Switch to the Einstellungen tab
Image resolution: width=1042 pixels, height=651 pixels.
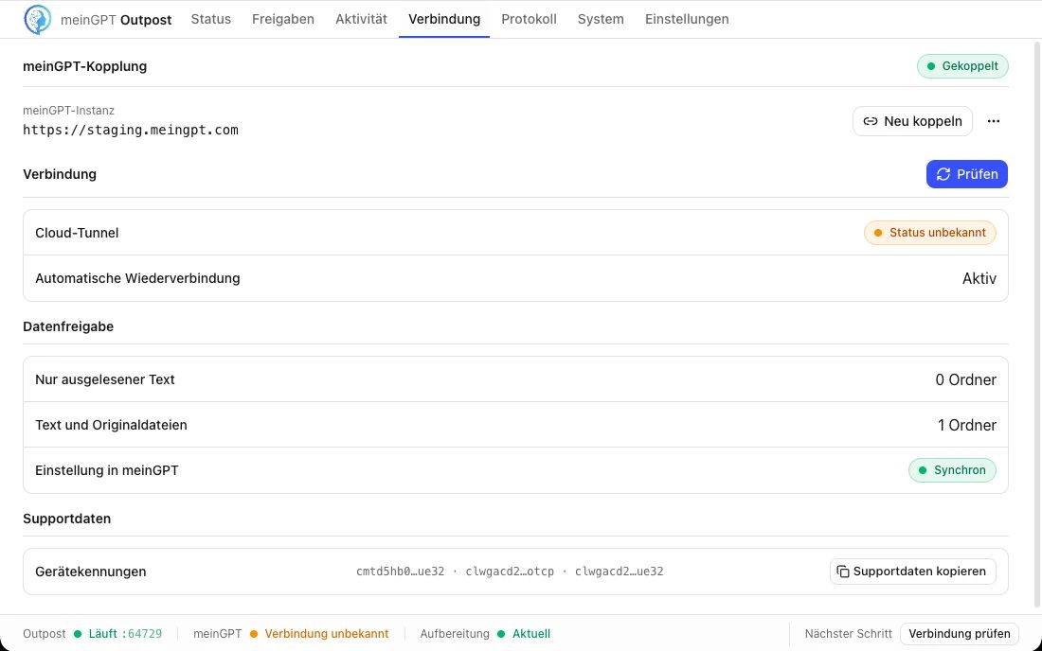(687, 19)
